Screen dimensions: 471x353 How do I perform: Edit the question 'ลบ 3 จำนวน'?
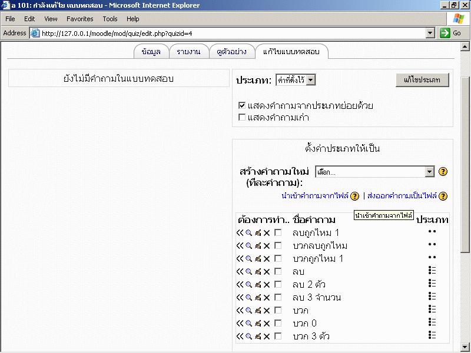click(257, 298)
